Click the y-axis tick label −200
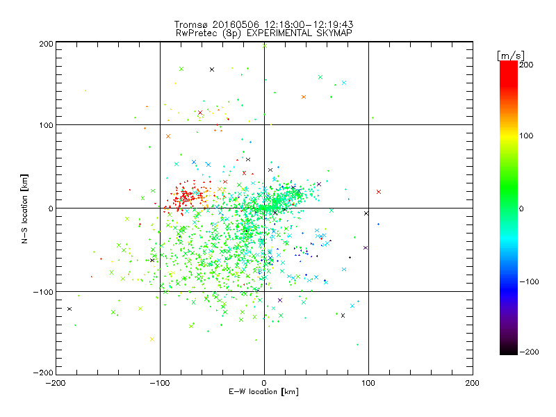The width and height of the screenshot is (556, 417). (43, 373)
